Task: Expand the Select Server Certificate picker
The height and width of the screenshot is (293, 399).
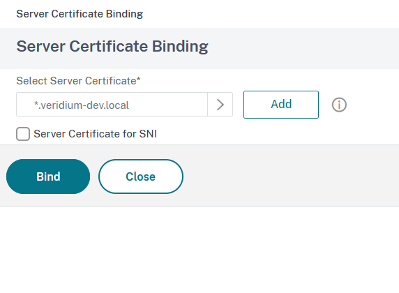Action: point(220,105)
